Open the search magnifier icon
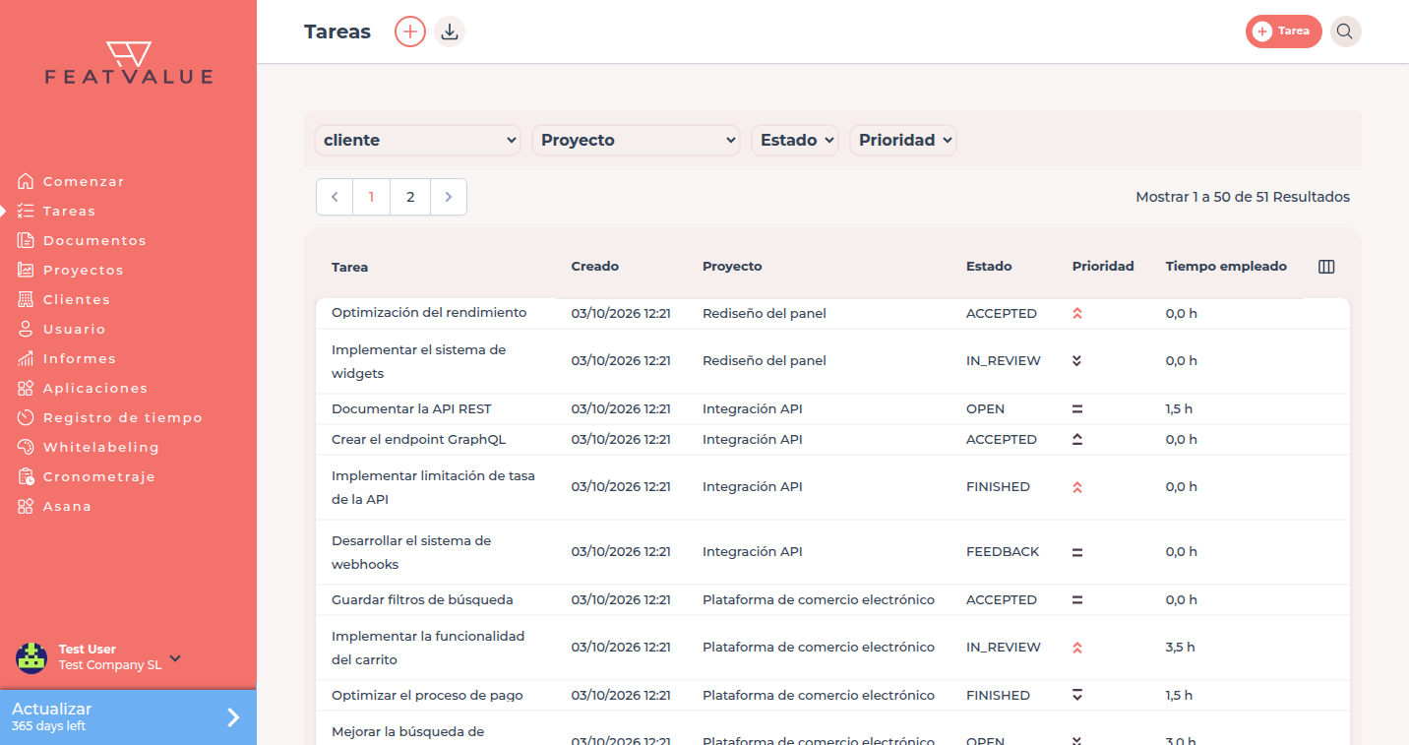This screenshot has width=1409, height=745. tap(1345, 31)
